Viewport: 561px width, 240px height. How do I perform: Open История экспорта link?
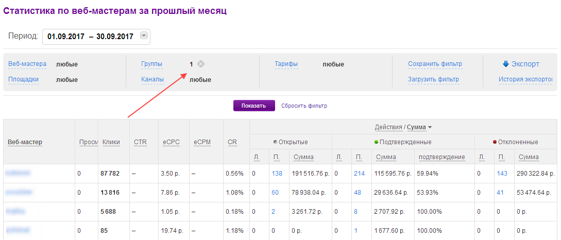pos(525,80)
